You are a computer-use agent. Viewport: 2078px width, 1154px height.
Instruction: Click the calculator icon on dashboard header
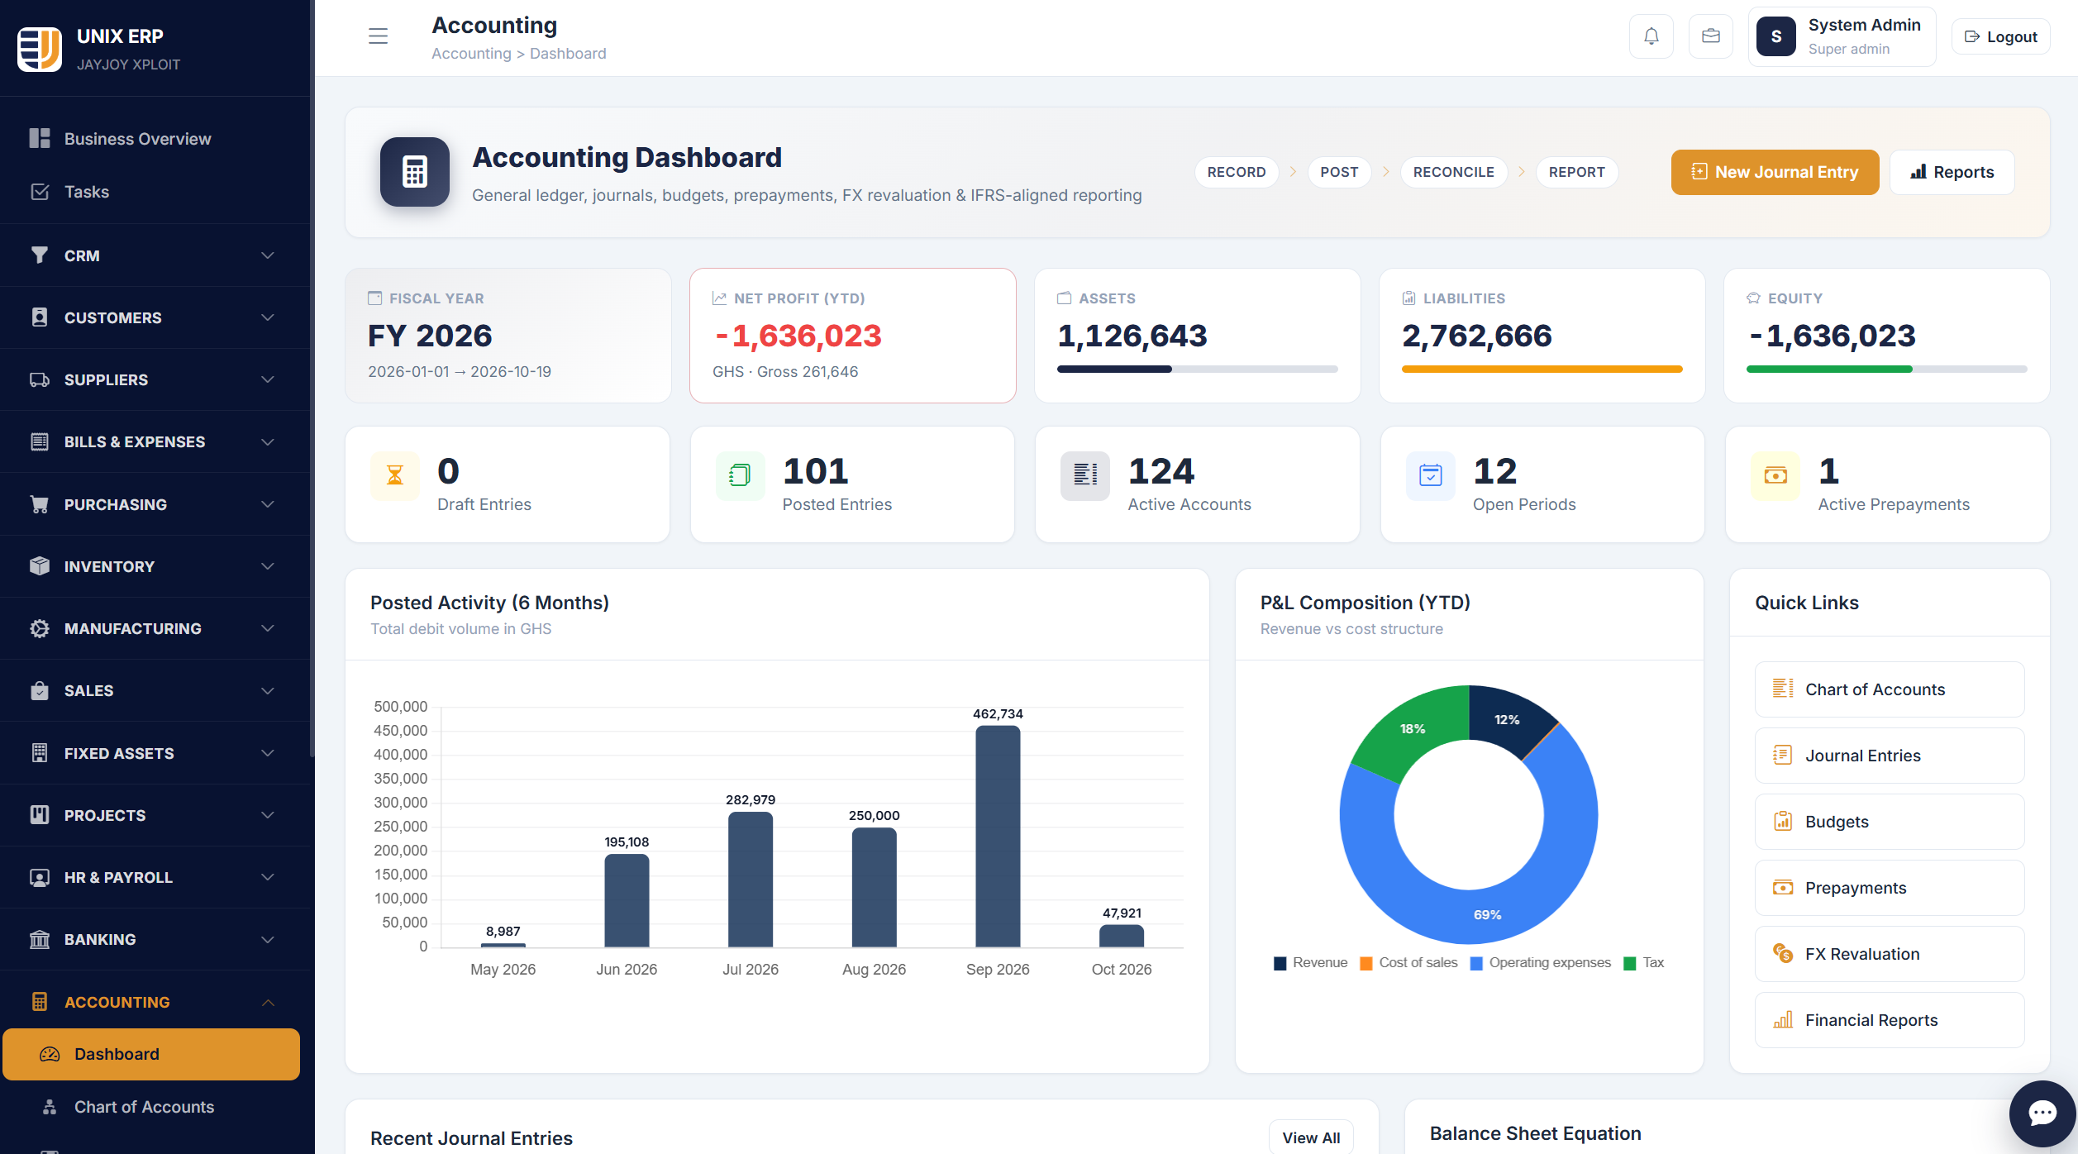click(414, 172)
